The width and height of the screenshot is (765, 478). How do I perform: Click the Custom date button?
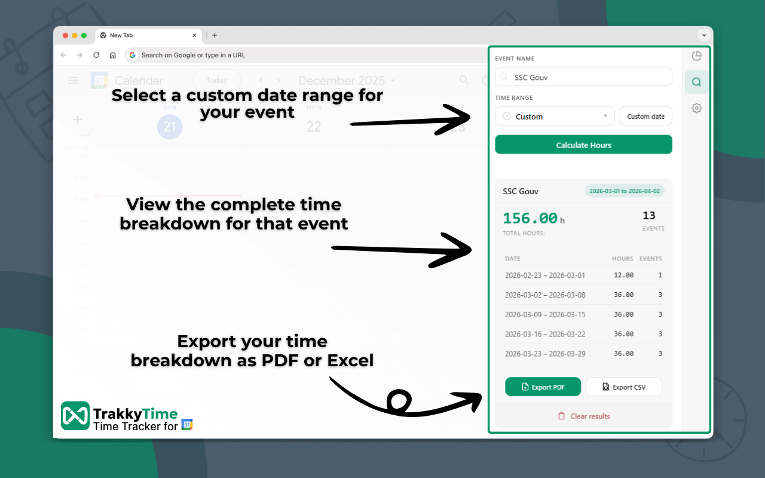click(645, 116)
